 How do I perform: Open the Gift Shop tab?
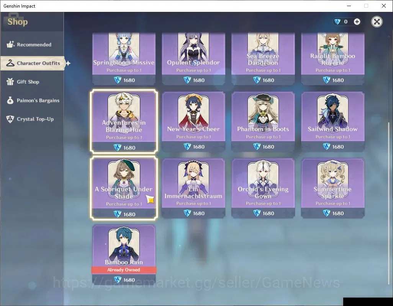(32, 82)
